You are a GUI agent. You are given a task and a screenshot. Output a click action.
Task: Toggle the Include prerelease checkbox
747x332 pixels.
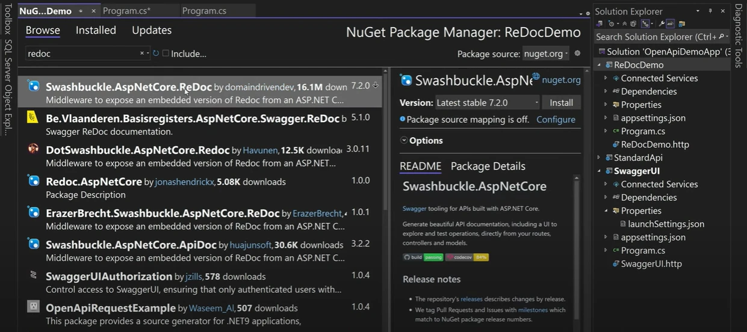[166, 54]
